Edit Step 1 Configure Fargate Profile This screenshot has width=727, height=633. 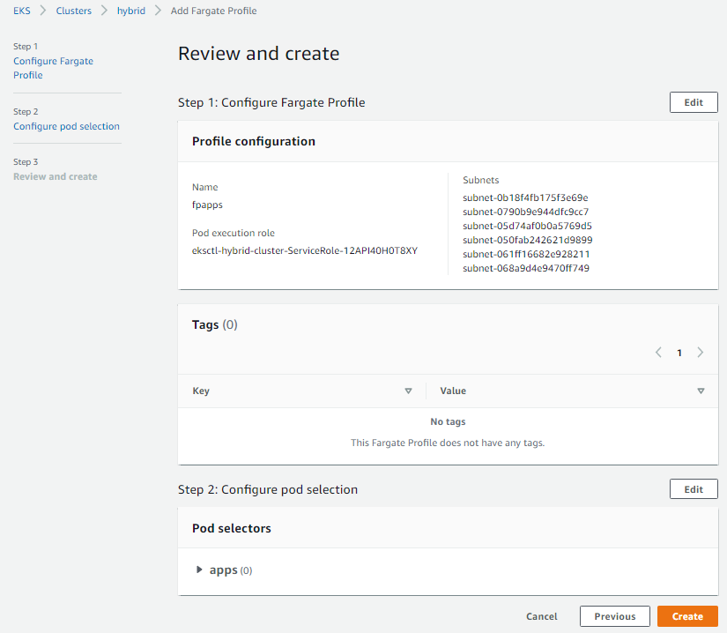pyautogui.click(x=694, y=102)
